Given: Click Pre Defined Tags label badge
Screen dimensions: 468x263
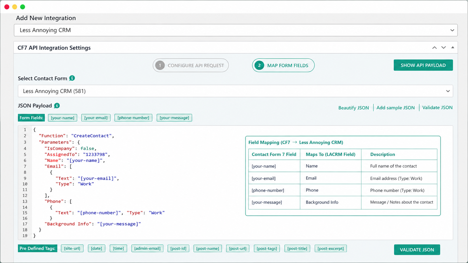Looking at the screenshot, I should [38, 248].
